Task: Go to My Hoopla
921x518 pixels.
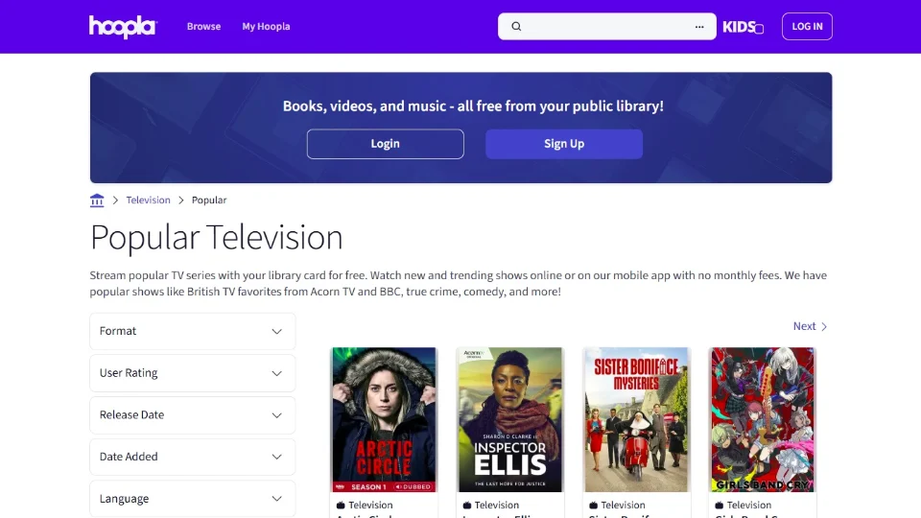Action: pyautogui.click(x=266, y=27)
